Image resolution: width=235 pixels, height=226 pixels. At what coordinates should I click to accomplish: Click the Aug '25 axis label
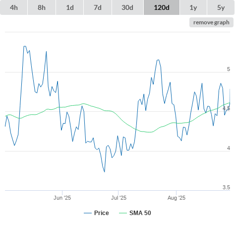click(176, 198)
